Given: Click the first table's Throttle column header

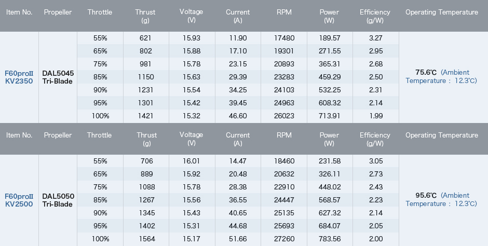Looking at the screenshot, I should point(100,12).
